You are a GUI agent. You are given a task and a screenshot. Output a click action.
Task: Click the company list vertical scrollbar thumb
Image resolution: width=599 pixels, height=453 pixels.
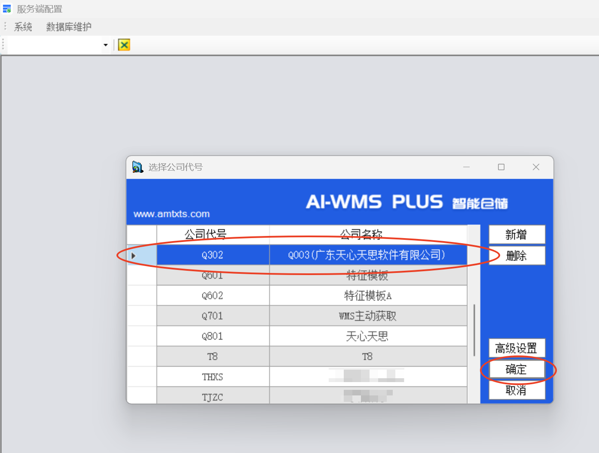474,330
